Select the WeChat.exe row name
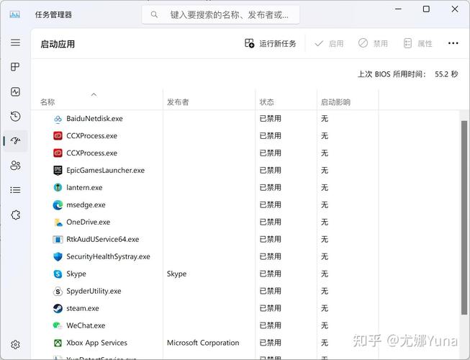The height and width of the screenshot is (360, 470). pyautogui.click(x=86, y=325)
